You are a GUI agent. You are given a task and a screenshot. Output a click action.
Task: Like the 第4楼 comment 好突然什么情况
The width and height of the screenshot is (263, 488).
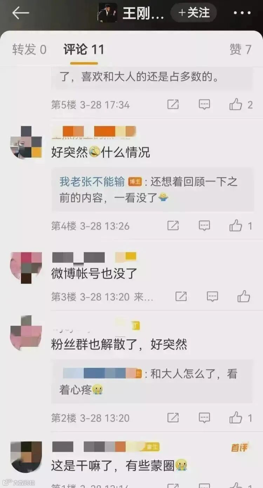[x=241, y=226]
